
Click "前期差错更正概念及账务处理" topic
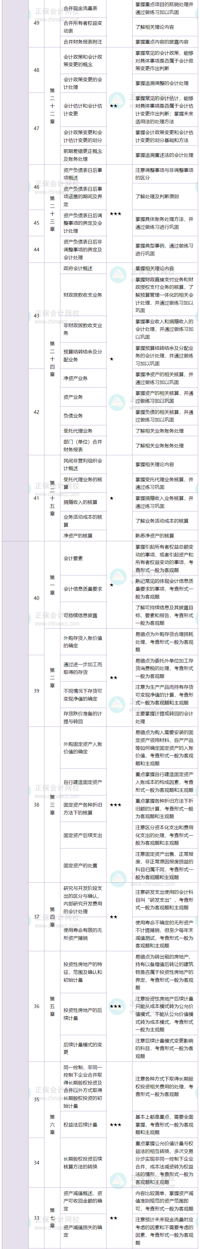pos(83,155)
